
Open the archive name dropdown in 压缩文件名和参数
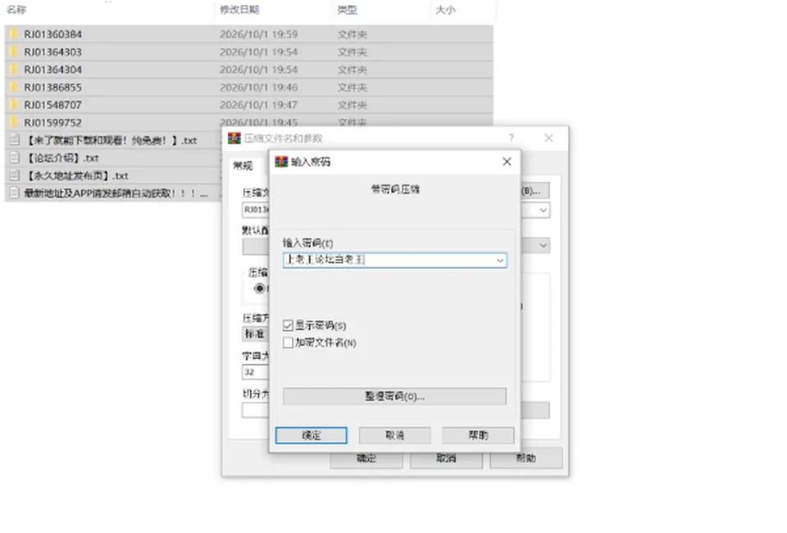[543, 210]
